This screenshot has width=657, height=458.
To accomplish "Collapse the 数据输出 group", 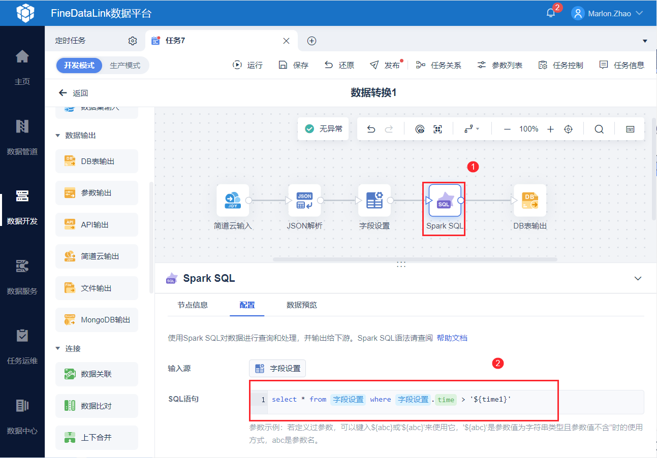I will [58, 136].
